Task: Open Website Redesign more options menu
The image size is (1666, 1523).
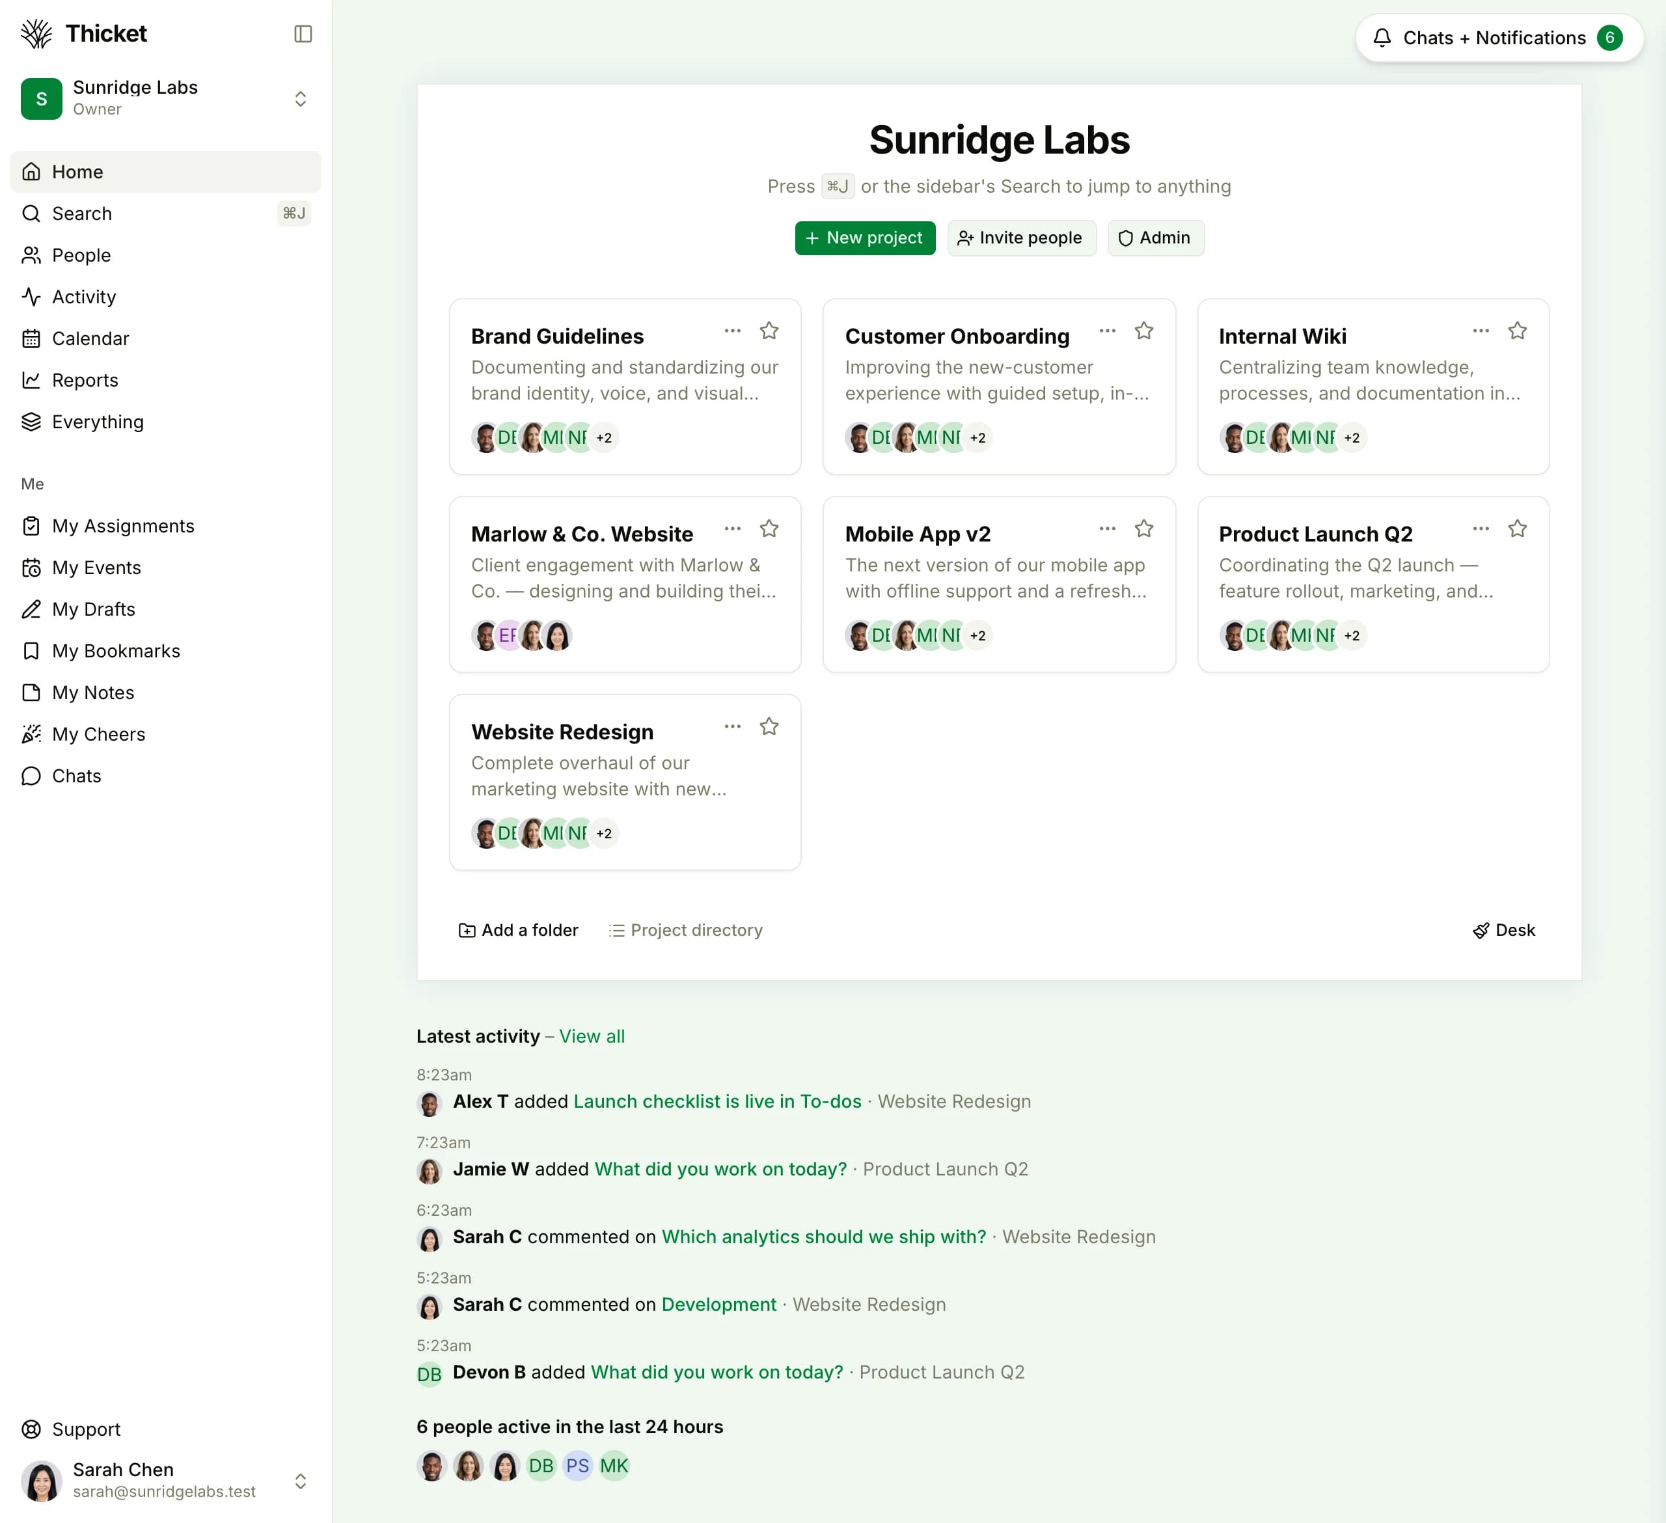Action: point(732,726)
